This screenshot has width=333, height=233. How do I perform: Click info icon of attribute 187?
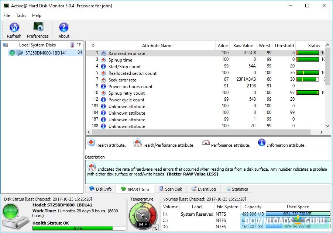103,119
